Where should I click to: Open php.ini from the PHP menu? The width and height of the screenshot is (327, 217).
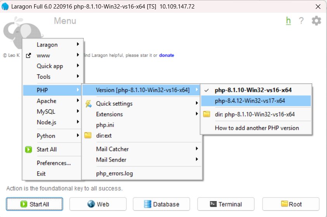click(105, 125)
